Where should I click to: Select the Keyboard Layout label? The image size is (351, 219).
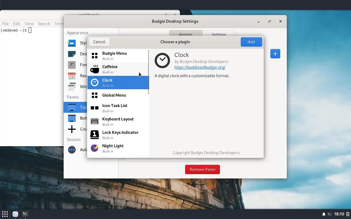tap(118, 119)
